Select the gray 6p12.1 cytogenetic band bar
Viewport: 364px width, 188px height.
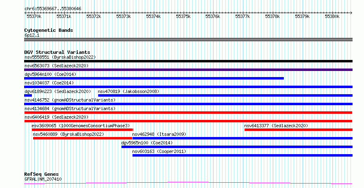188,40
